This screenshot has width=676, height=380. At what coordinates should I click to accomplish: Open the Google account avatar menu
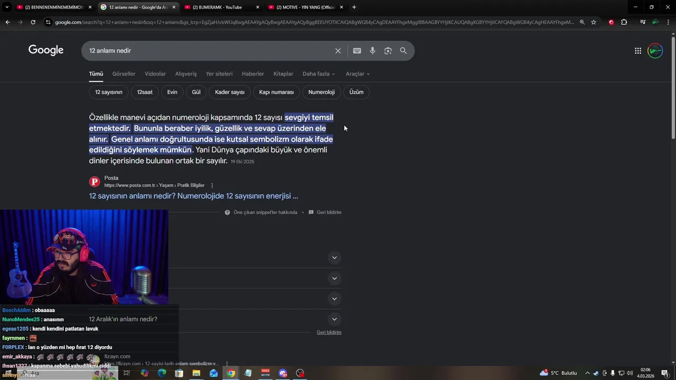coord(655,51)
